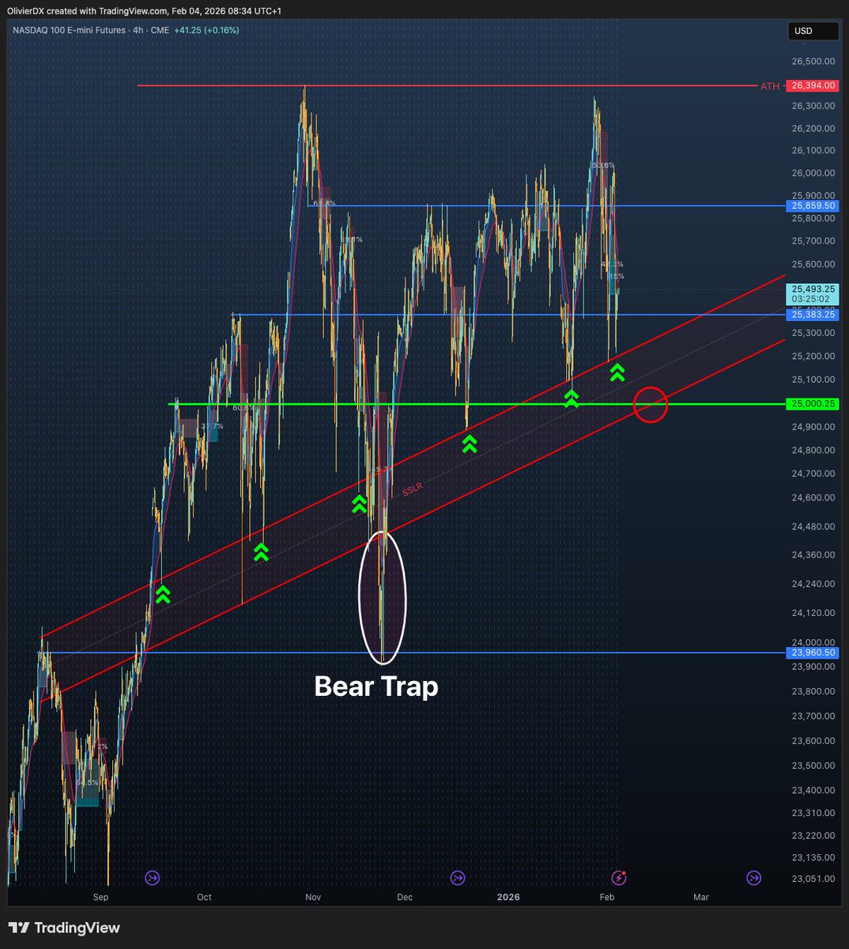Click 26,000.00 on the price scale
This screenshot has width=849, height=949.
813,173
